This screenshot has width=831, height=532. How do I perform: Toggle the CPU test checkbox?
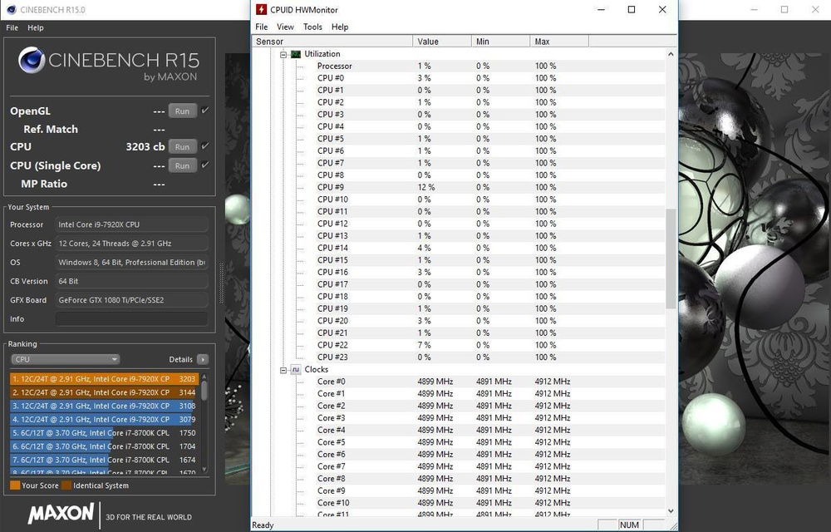coord(205,146)
